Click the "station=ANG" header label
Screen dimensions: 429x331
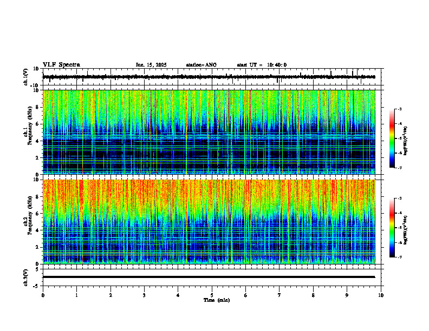(x=201, y=65)
